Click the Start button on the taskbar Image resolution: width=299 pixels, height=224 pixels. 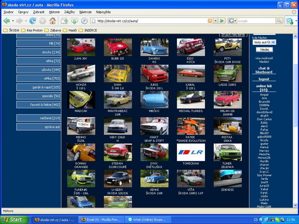(x=14, y=220)
